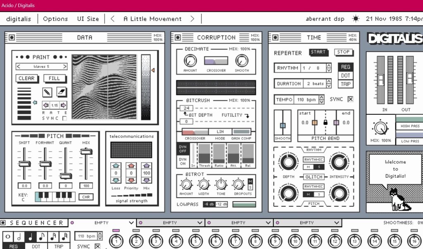Enable the paint rate SYNC checkbox
The width and height of the screenshot is (423, 249).
coord(64,119)
